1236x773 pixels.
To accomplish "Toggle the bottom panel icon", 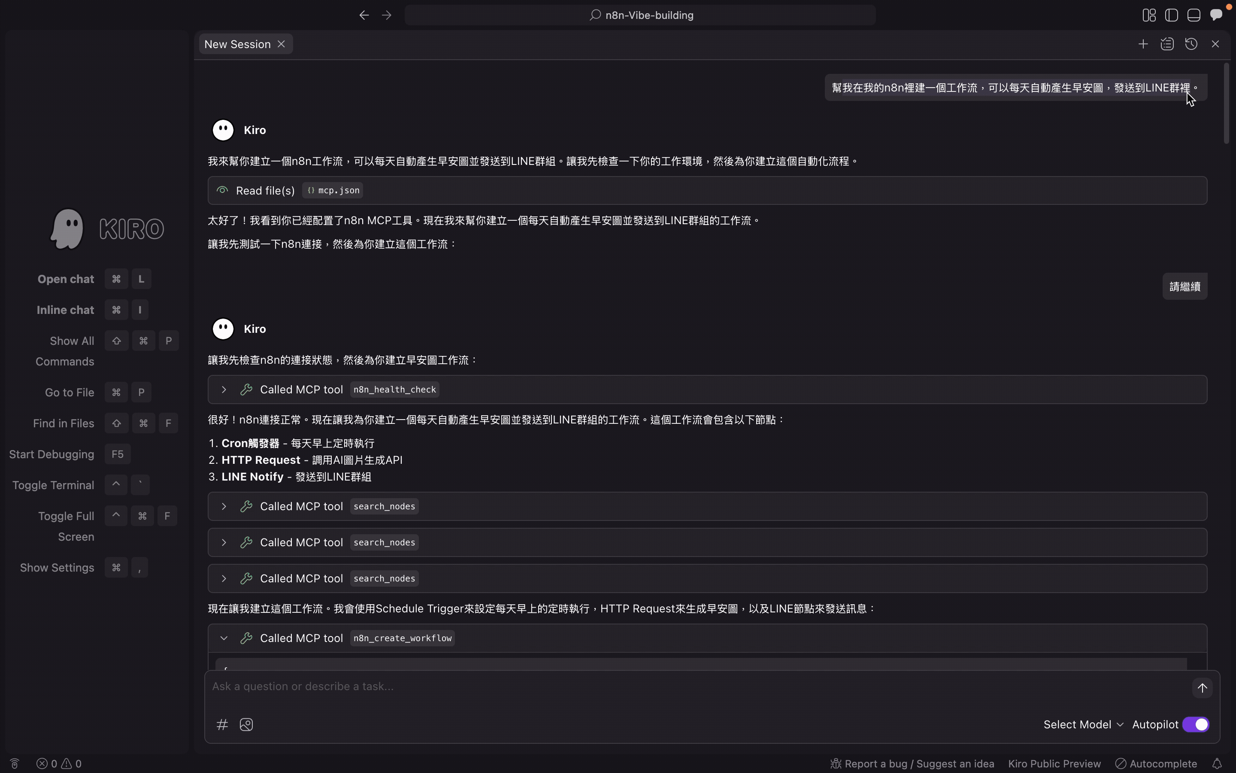I will [1194, 15].
